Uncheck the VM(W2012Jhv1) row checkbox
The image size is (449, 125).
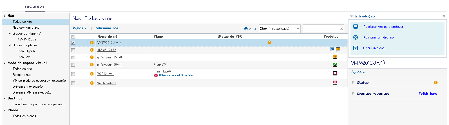pos(73,43)
